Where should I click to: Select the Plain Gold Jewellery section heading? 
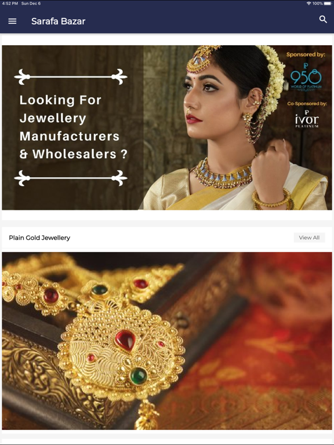[39, 238]
